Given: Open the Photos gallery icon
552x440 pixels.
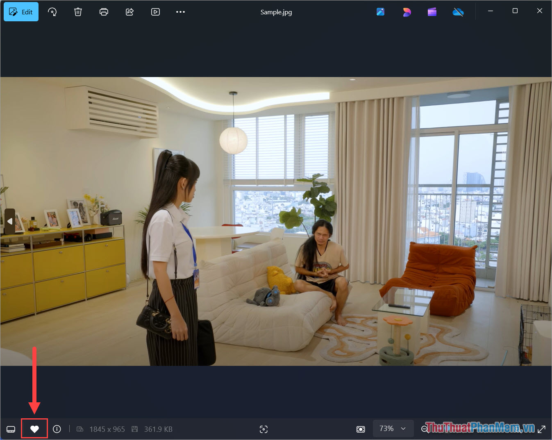Looking at the screenshot, I should (x=380, y=12).
